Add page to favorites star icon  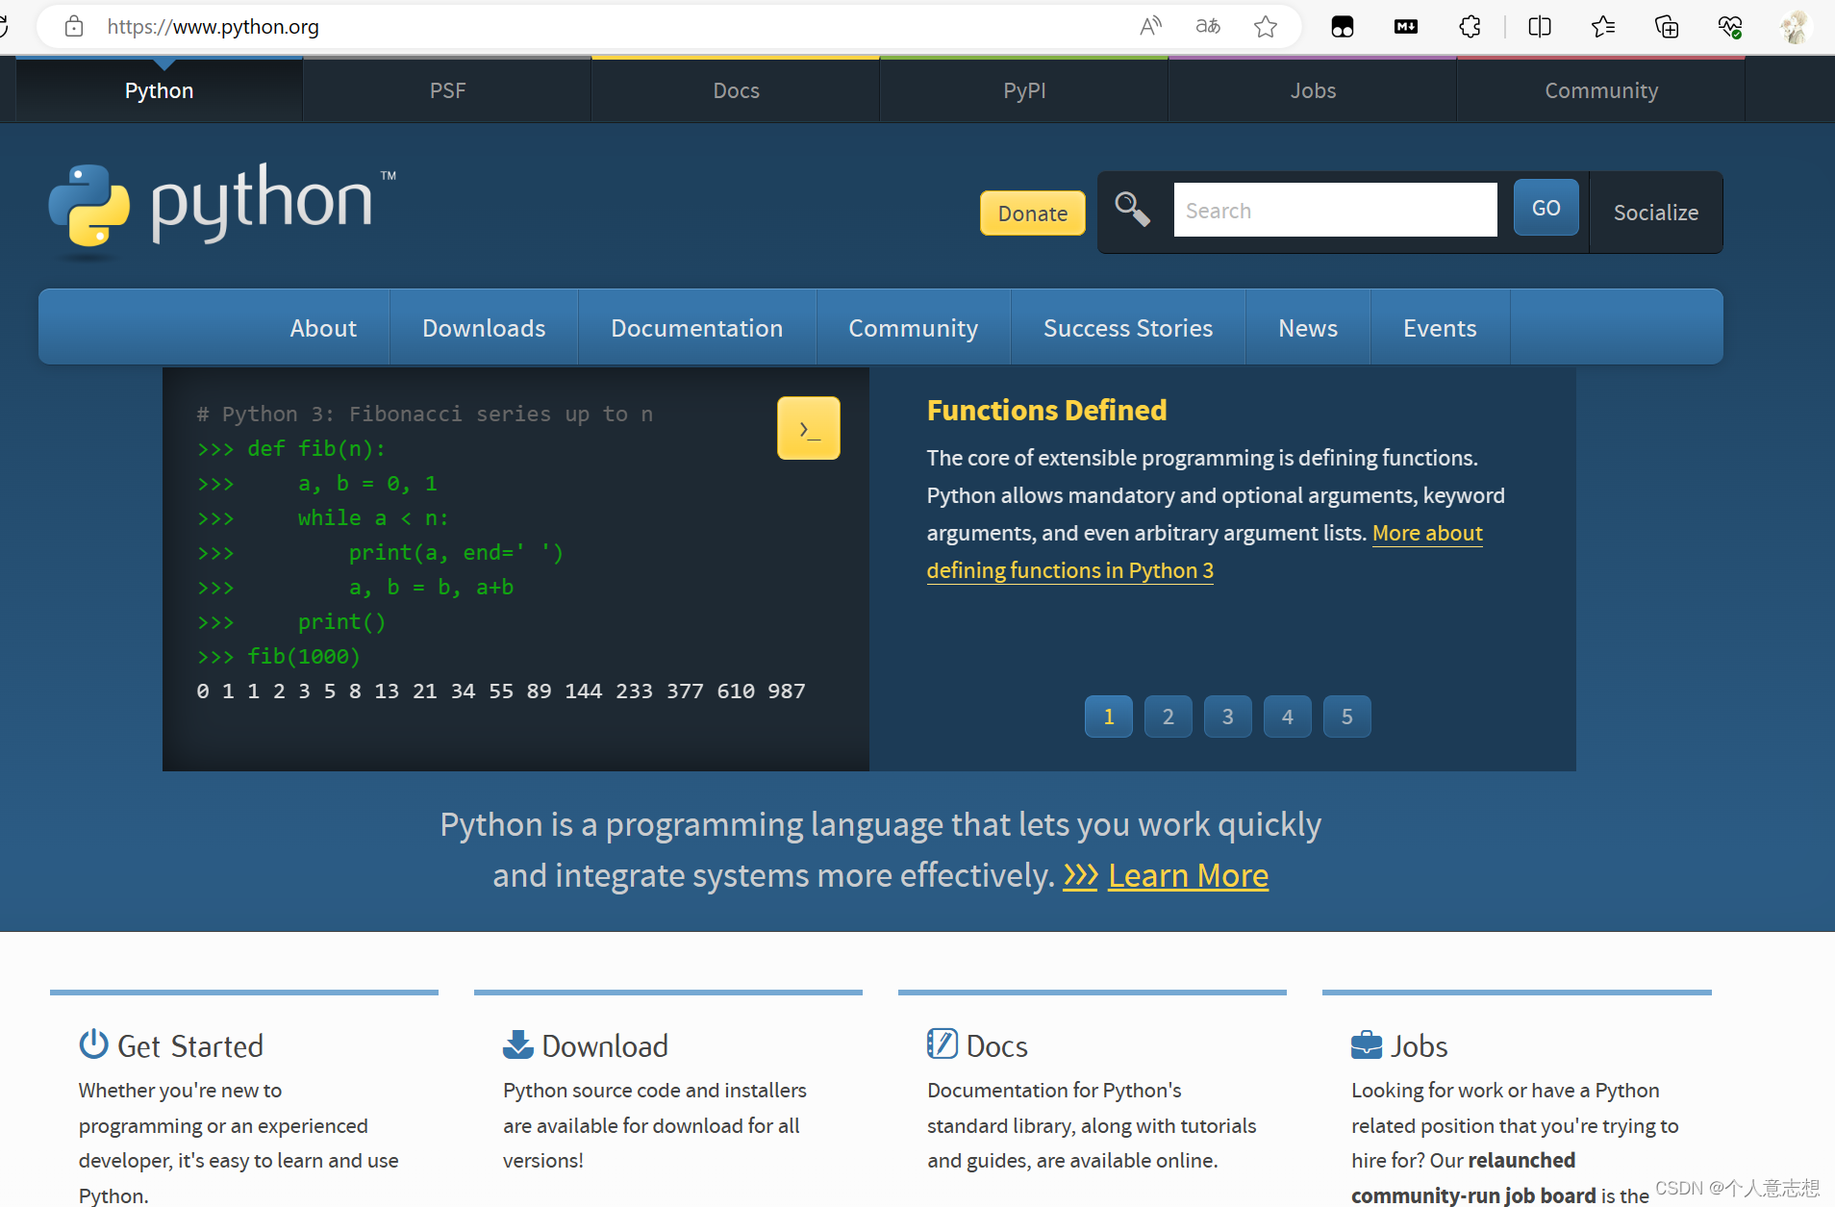[1266, 26]
